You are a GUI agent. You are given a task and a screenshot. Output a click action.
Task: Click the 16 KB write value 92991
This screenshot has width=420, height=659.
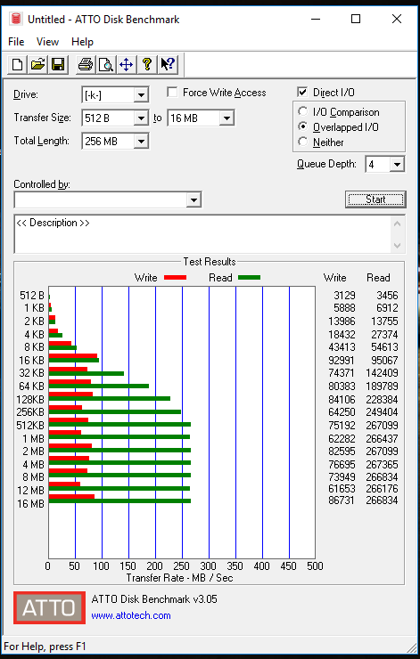pyautogui.click(x=342, y=360)
